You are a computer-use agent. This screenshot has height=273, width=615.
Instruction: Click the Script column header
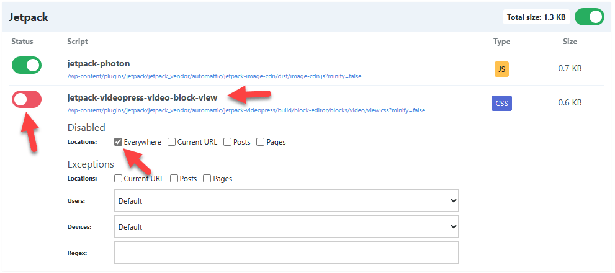point(78,42)
